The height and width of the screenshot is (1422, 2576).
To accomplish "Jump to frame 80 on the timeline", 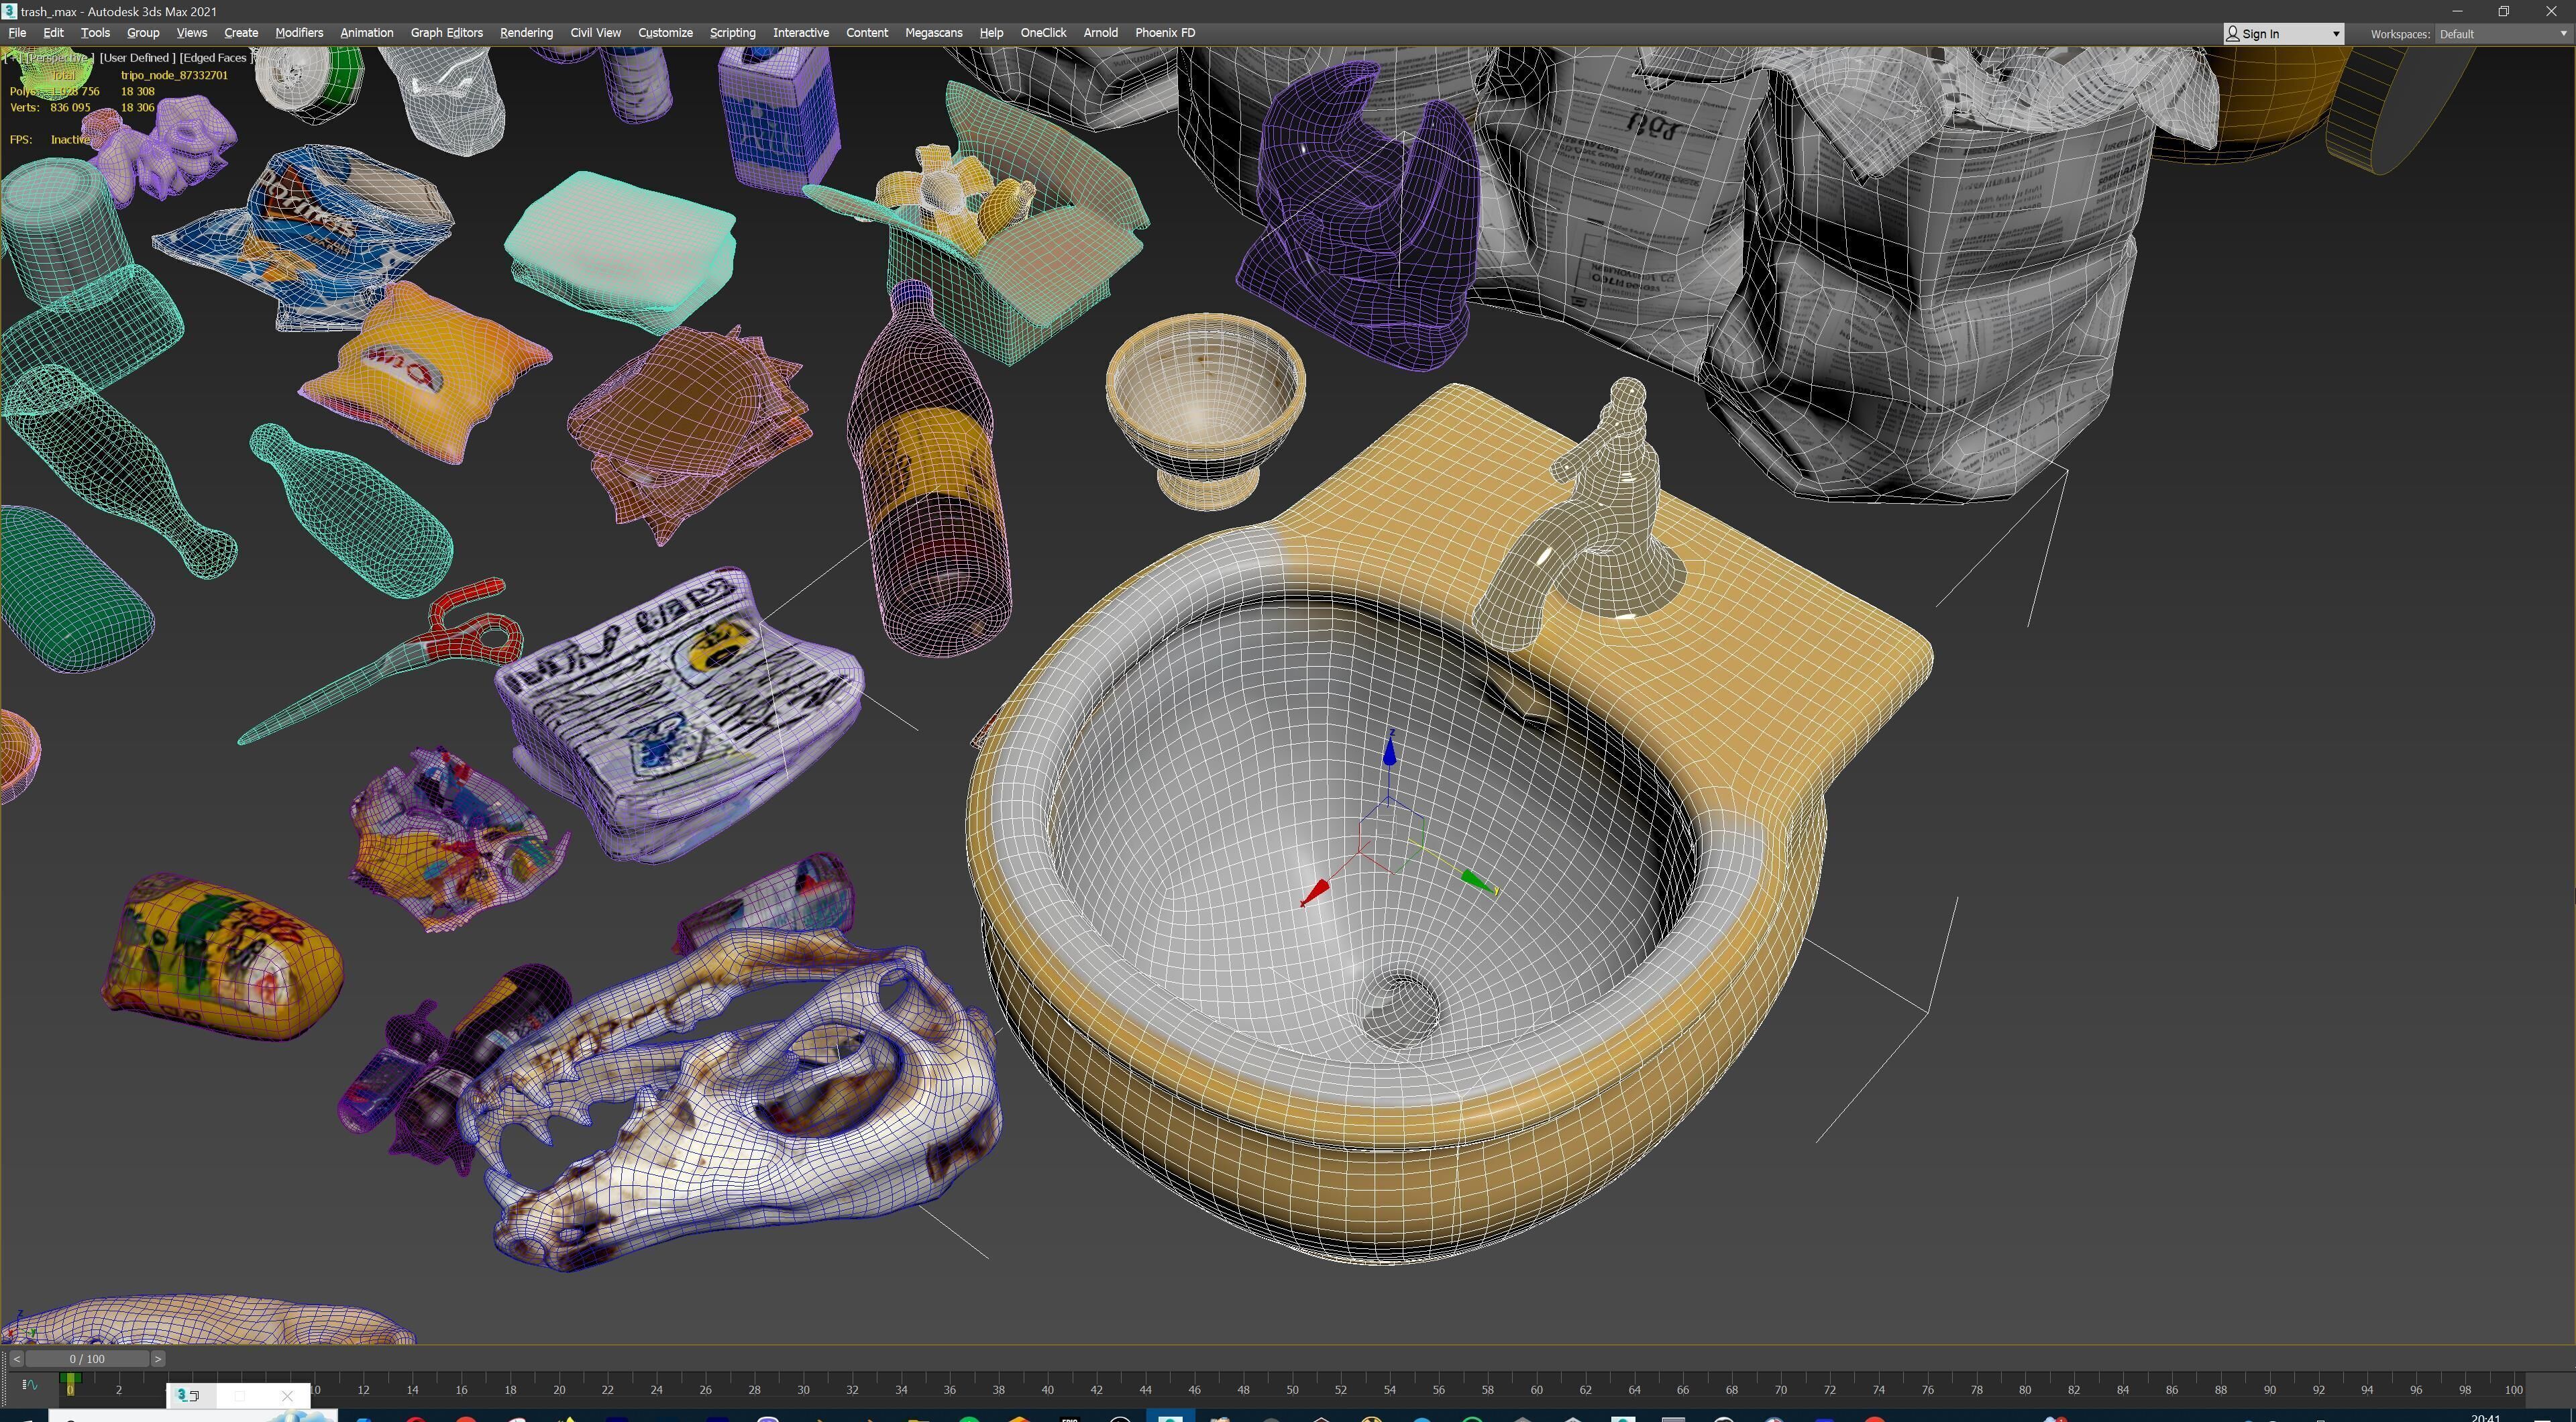I will click(x=2024, y=1390).
